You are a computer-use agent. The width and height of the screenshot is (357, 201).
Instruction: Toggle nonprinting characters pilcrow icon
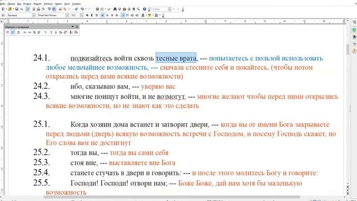[134, 9]
